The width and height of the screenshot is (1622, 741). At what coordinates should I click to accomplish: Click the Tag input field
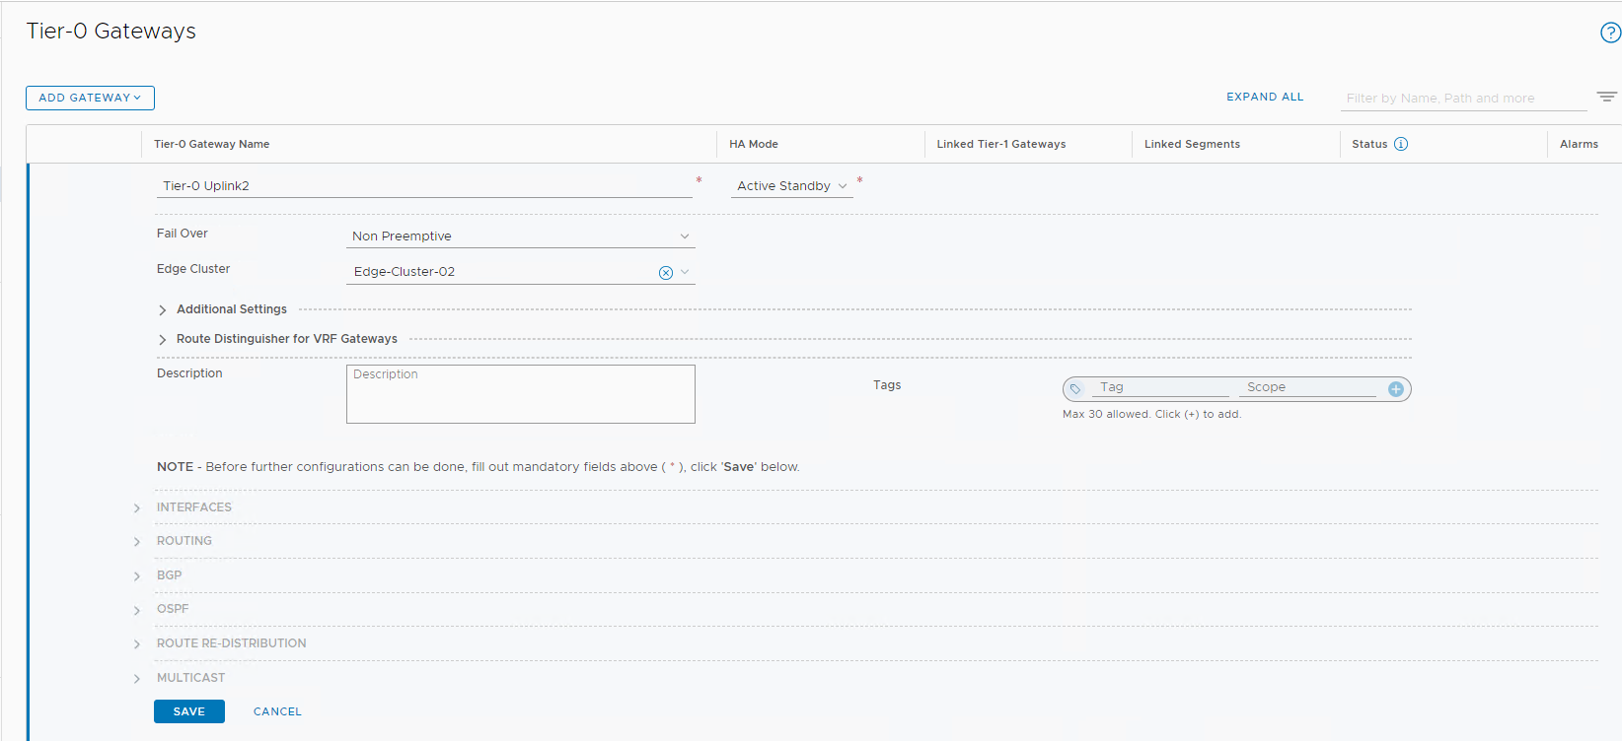(x=1160, y=387)
